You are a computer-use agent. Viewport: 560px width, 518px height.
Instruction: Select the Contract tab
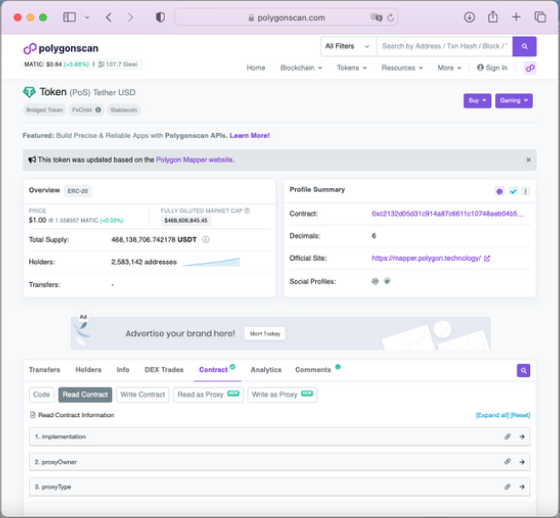[213, 370]
